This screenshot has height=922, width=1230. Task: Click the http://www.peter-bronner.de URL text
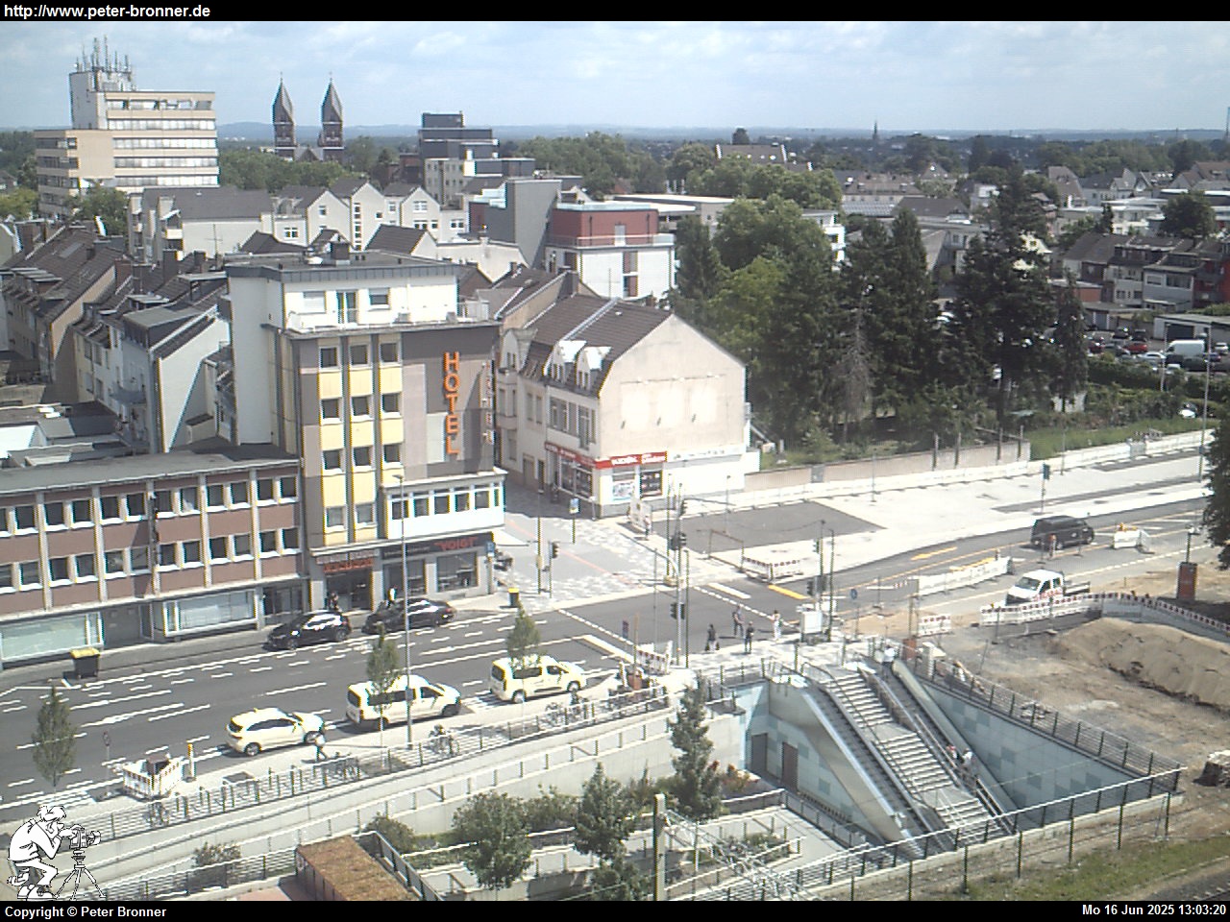[107, 12]
